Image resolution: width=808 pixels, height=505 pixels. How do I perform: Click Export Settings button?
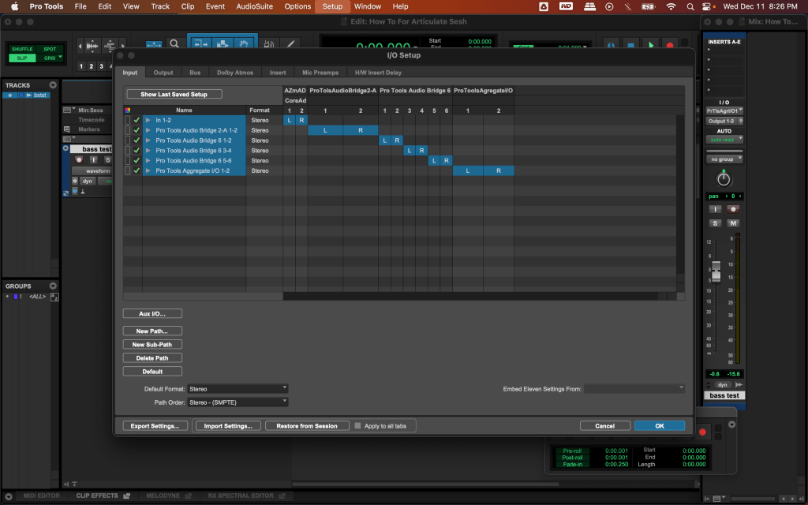[155, 425]
